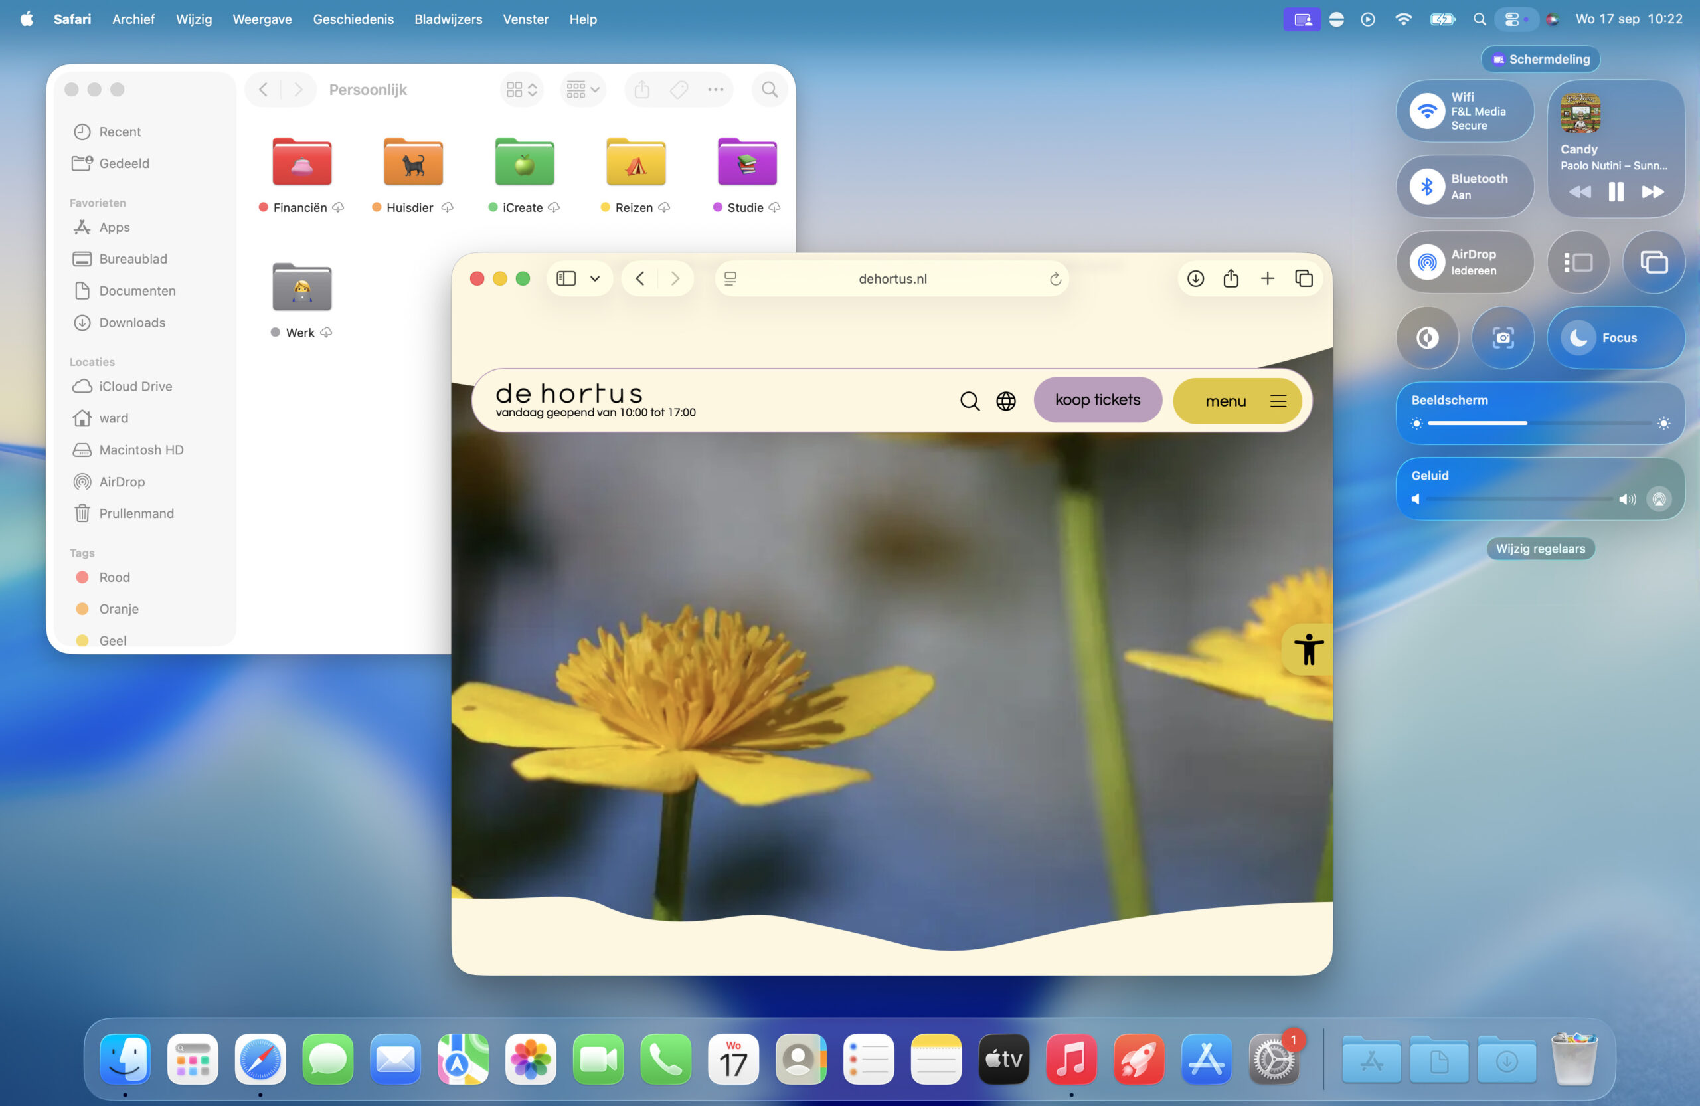Open the Bladwijzers menu
This screenshot has height=1106, width=1700.
coord(448,19)
